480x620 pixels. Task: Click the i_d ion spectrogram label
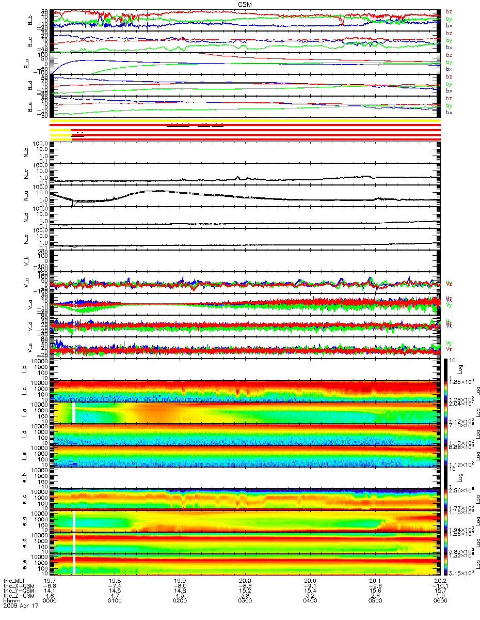[24, 435]
